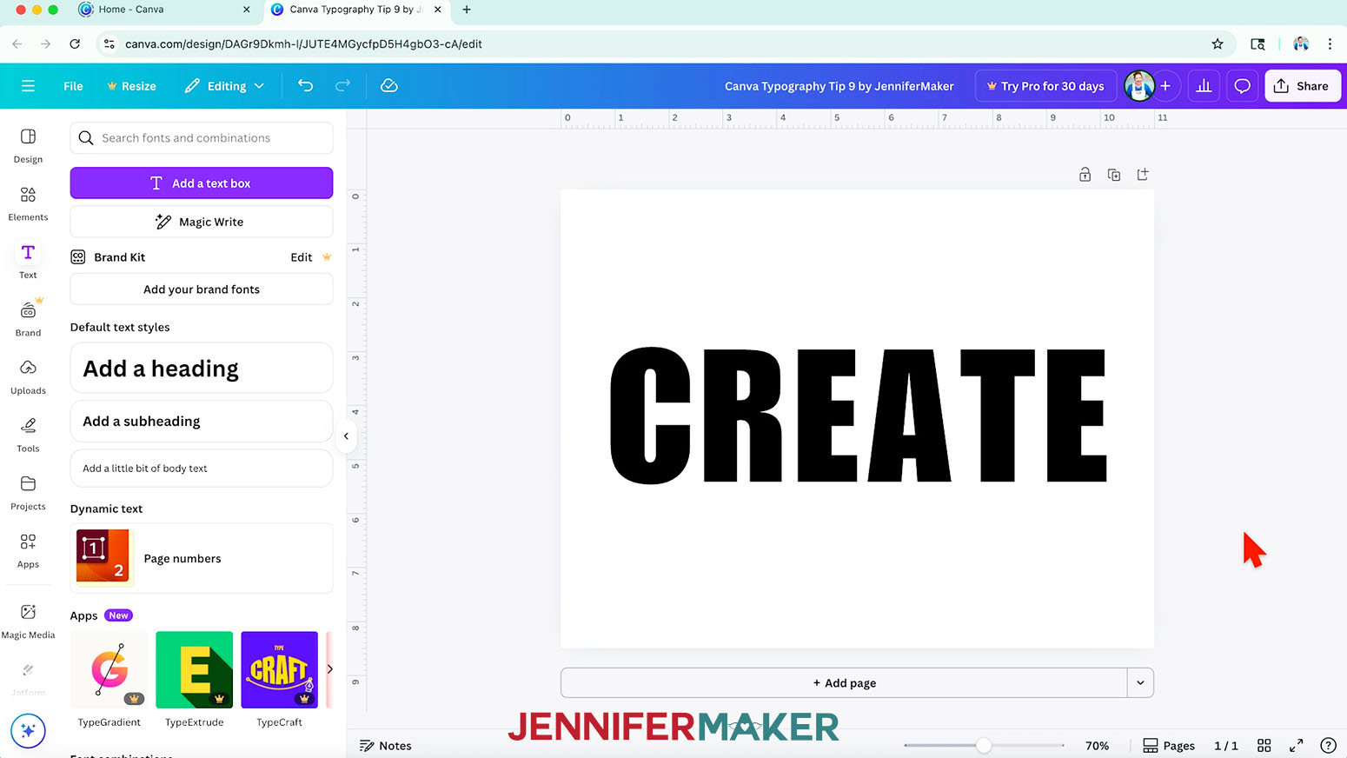Image resolution: width=1347 pixels, height=758 pixels.
Task: Open the File menu
Action: point(73,86)
